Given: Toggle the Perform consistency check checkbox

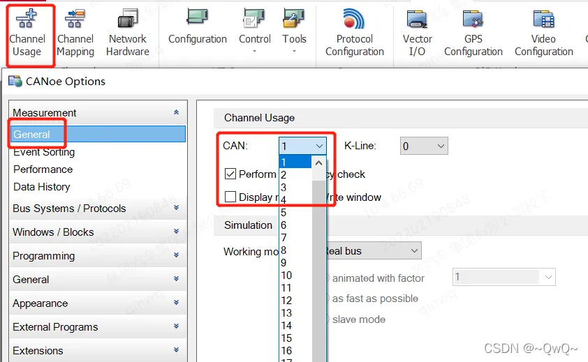Looking at the screenshot, I should pyautogui.click(x=230, y=174).
